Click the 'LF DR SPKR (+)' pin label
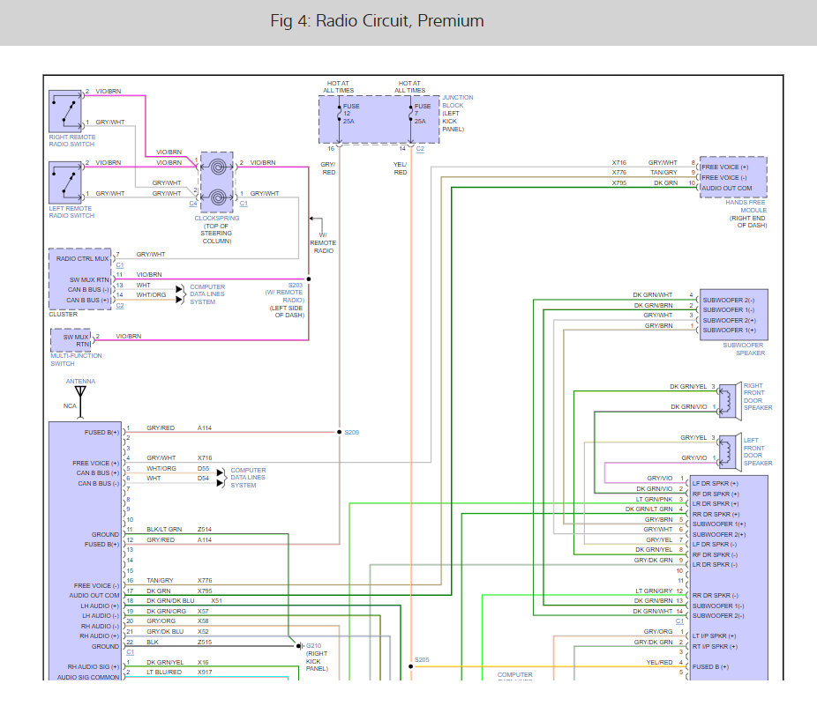817x706 pixels. pyautogui.click(x=716, y=484)
